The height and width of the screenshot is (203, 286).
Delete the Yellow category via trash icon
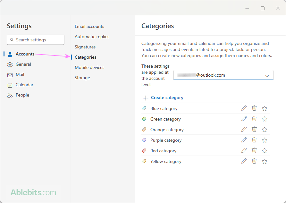click(254, 161)
